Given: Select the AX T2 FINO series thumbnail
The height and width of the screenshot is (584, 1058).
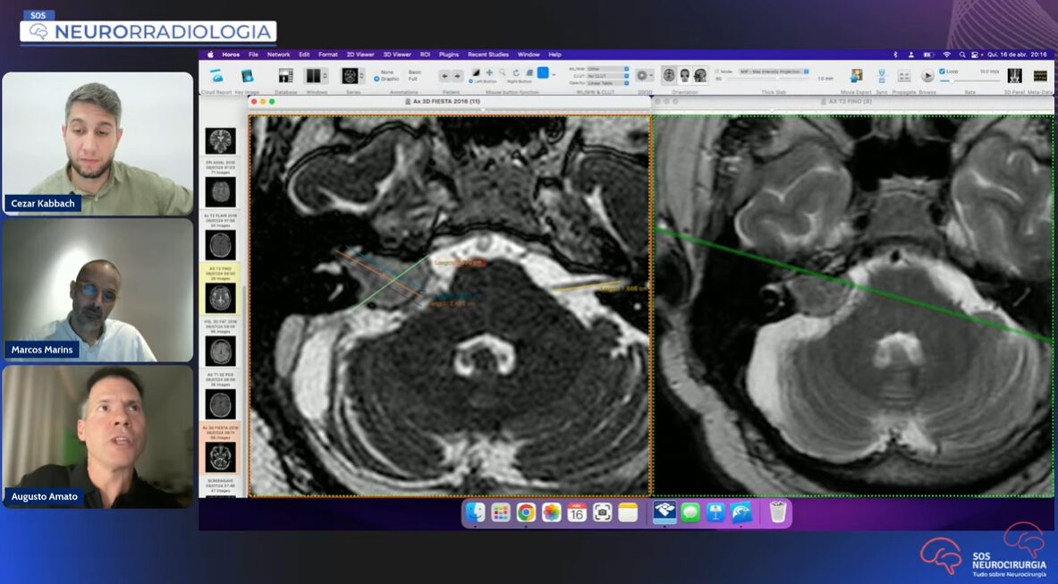Looking at the screenshot, I should tap(220, 297).
